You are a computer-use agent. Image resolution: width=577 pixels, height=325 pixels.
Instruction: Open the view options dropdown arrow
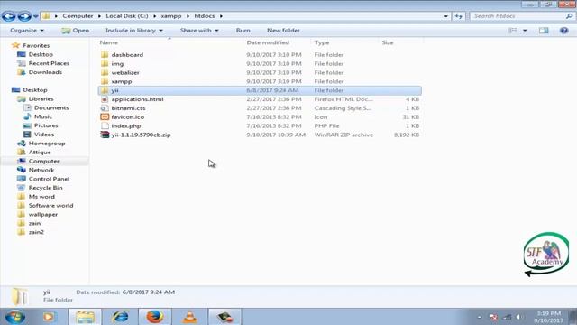point(525,31)
